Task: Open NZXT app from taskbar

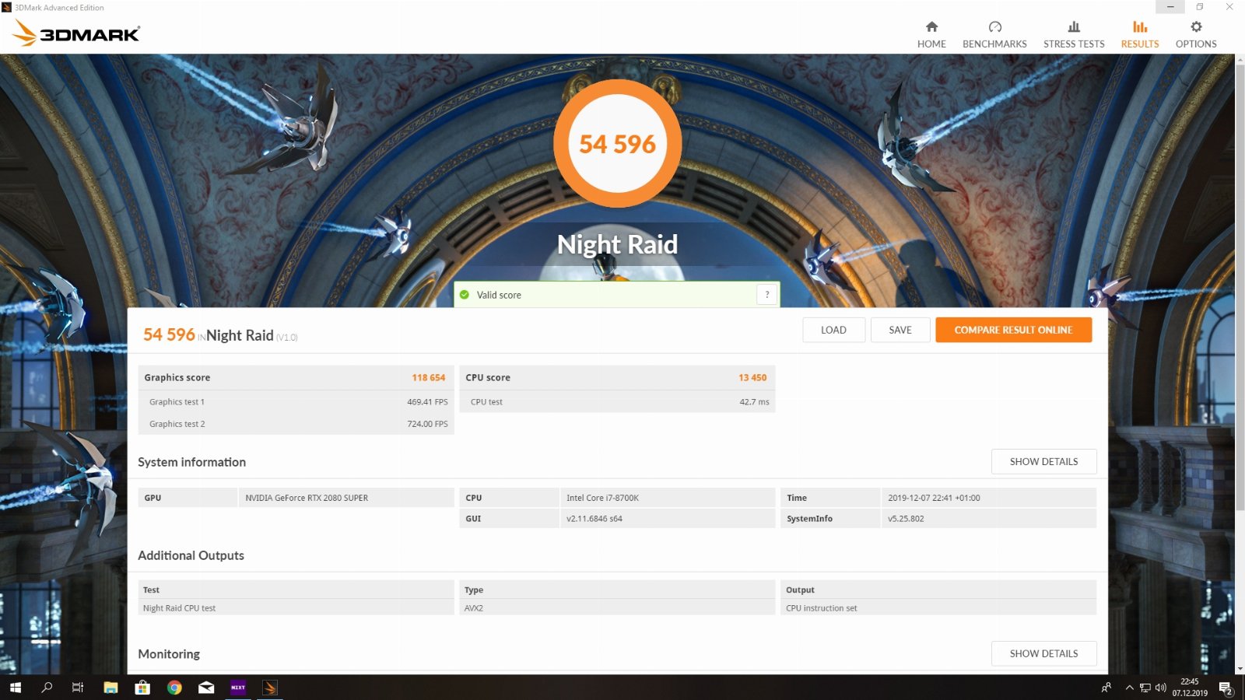Action: pyautogui.click(x=238, y=688)
